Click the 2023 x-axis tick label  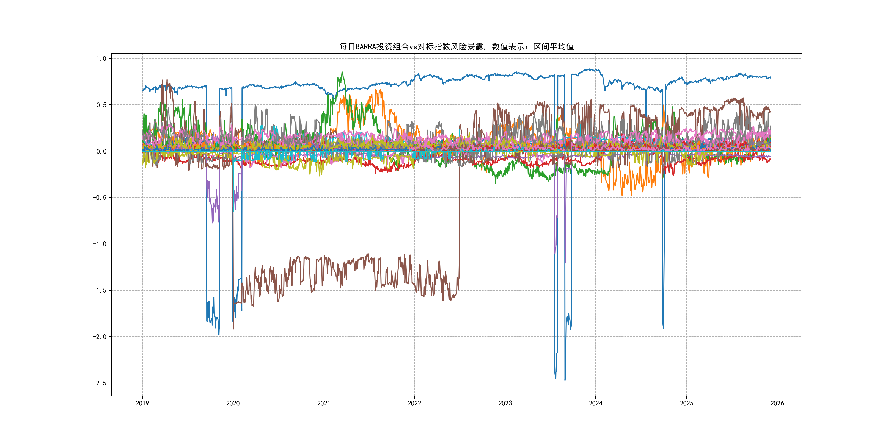pyautogui.click(x=505, y=403)
